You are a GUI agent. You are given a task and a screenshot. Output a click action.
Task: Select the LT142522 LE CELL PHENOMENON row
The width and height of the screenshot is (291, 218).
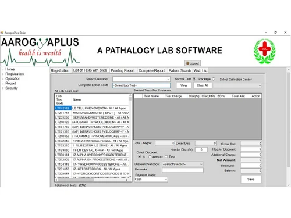pyautogui.click(x=91, y=108)
